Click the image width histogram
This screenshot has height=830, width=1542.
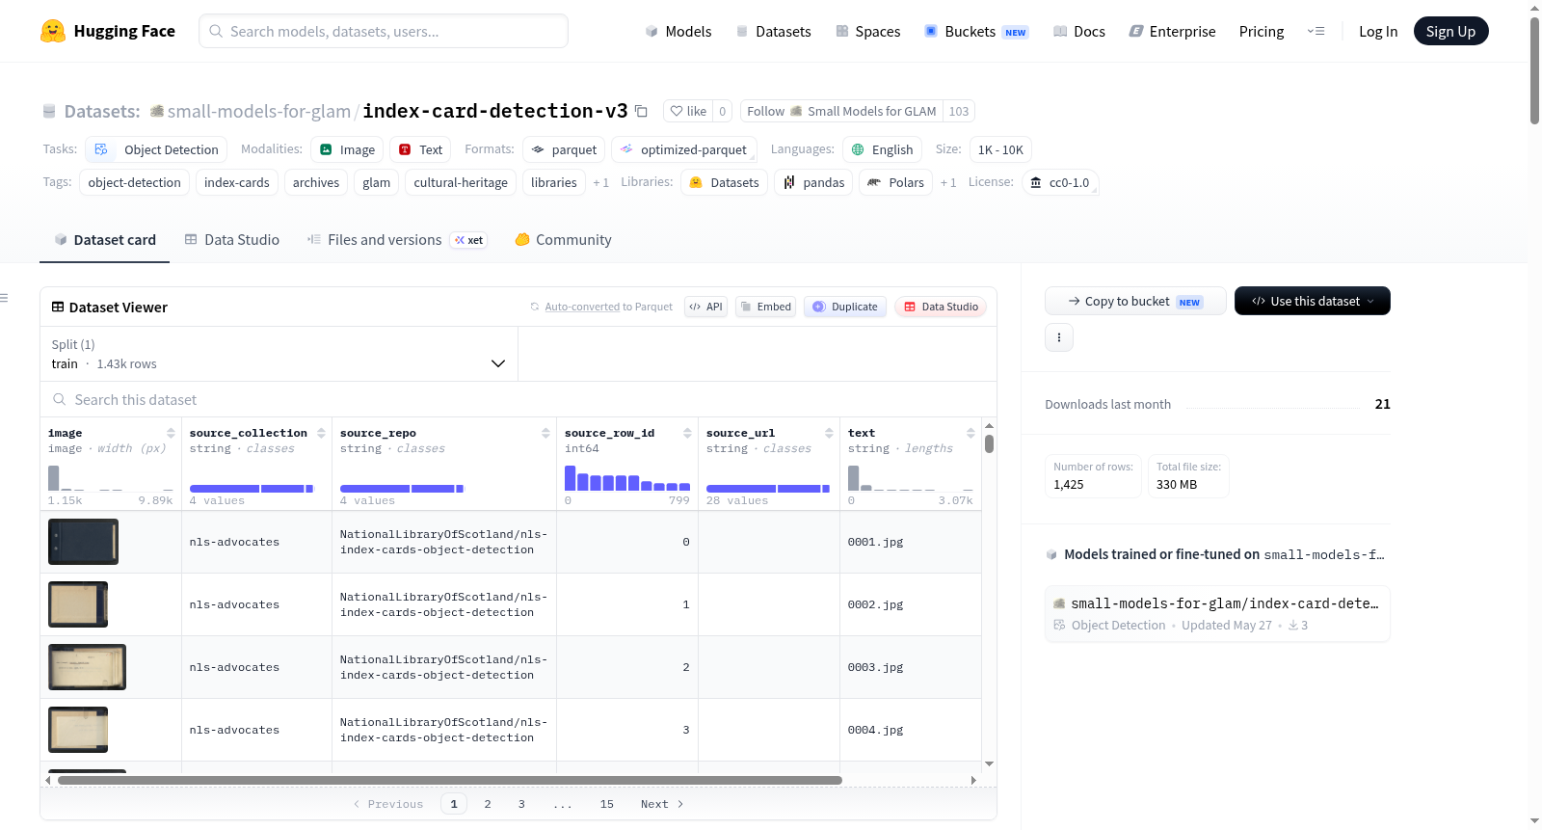tap(111, 478)
